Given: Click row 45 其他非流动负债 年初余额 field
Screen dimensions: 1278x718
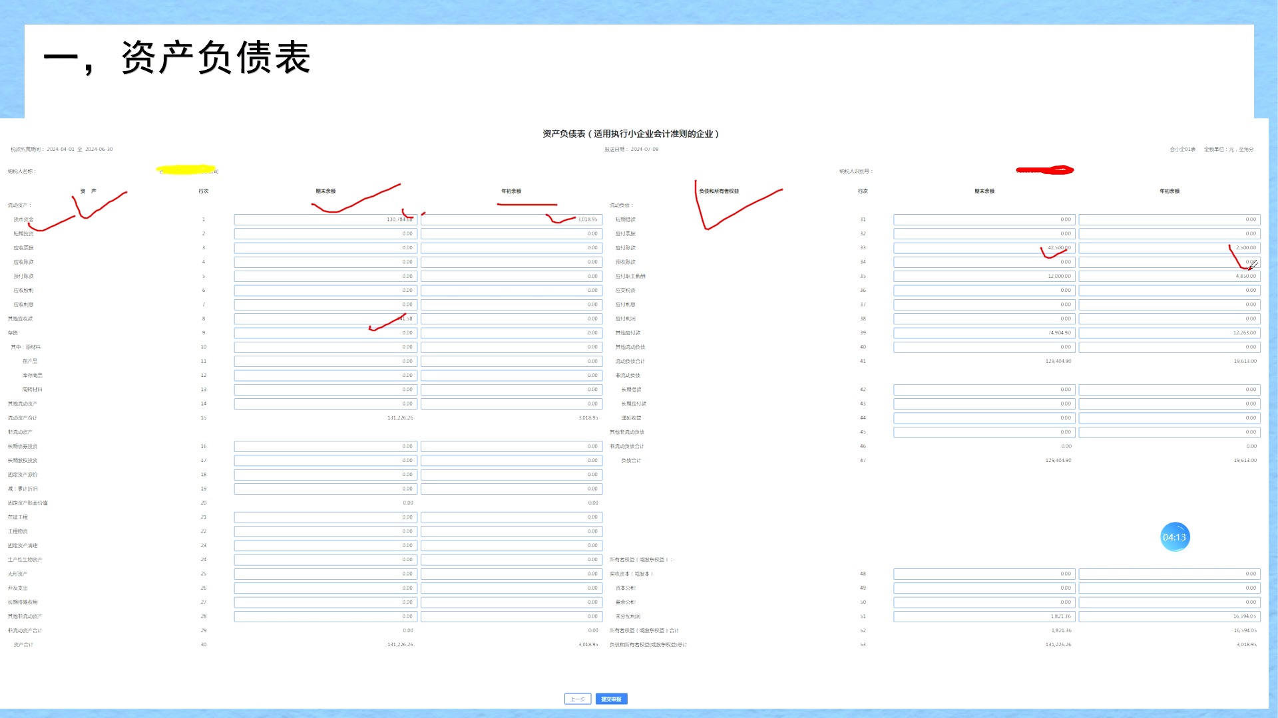Looking at the screenshot, I should coord(1170,432).
